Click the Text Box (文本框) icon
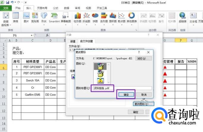Viewport: 203px width, 132px height. tap(193, 18)
